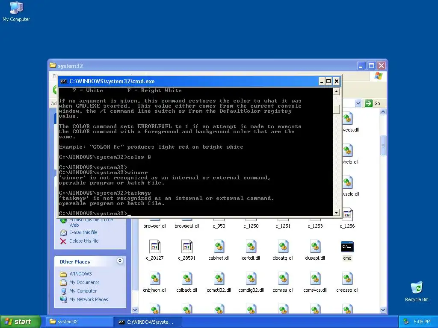
Task: Open the Recycle Bin desktop icon
Action: click(x=417, y=291)
